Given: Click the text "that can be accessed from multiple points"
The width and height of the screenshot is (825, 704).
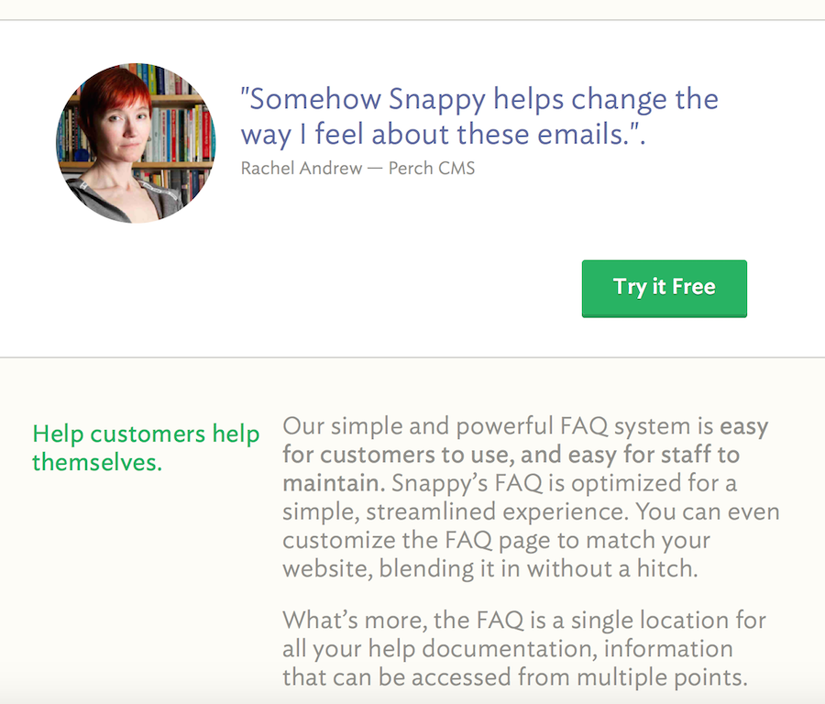Looking at the screenshot, I should tap(514, 677).
